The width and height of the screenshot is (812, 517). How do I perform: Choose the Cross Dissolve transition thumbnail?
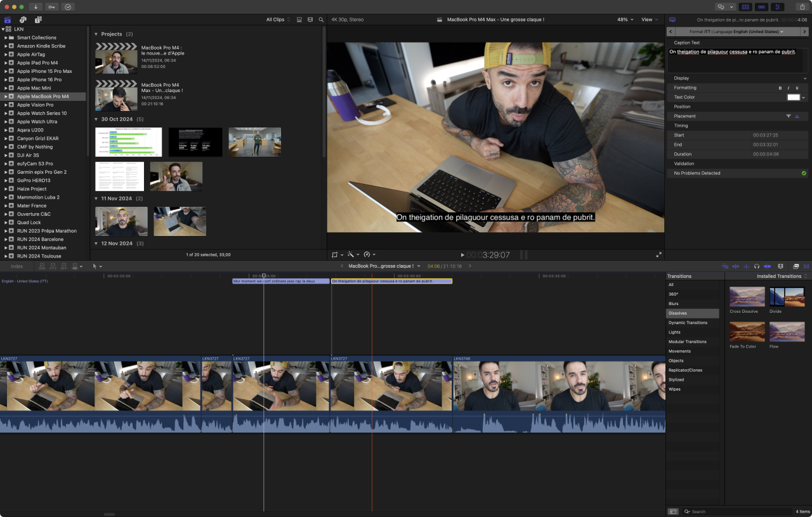[x=747, y=297]
